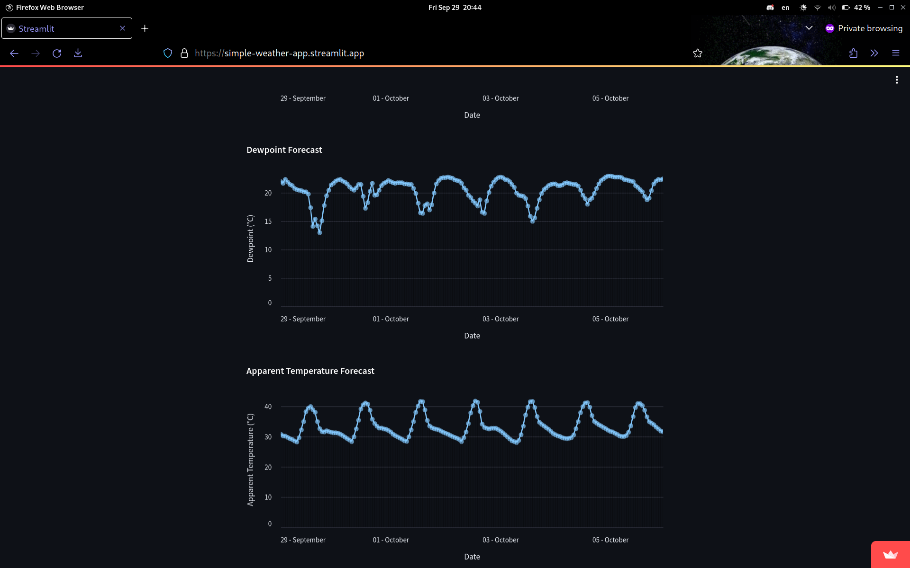Bookmark this page with the star
Image resolution: width=910 pixels, height=568 pixels.
click(697, 53)
